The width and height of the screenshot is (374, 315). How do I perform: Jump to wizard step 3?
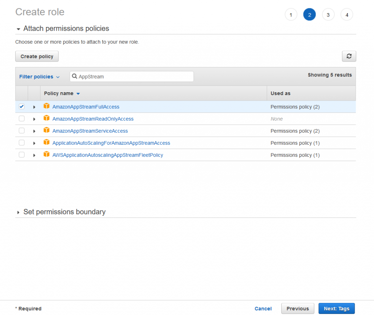pyautogui.click(x=328, y=15)
